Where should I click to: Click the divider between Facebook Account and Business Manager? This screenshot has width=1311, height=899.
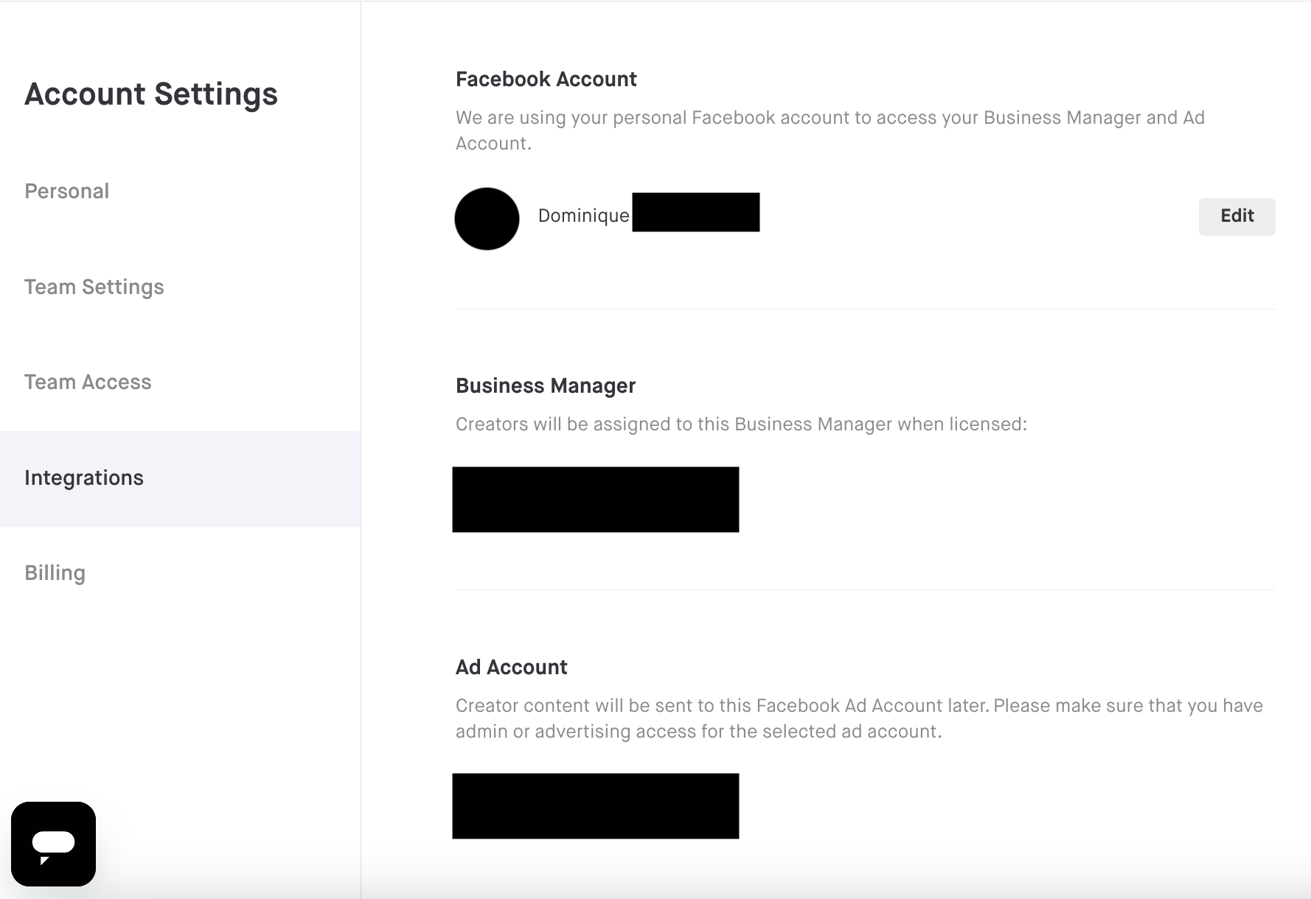(865, 309)
